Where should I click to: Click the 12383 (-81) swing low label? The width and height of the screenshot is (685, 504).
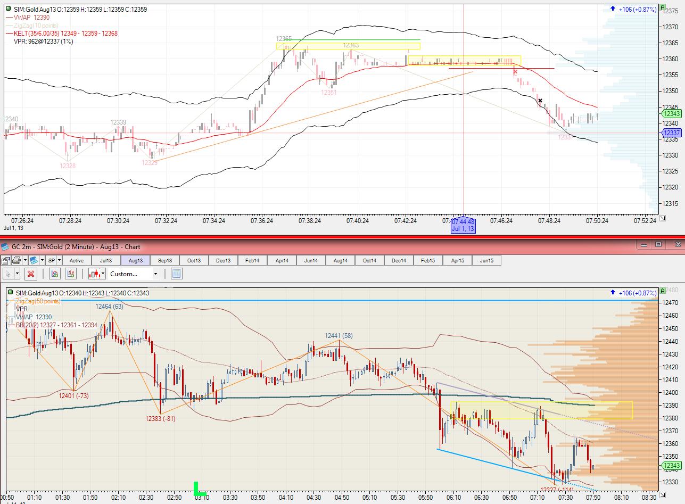pos(160,418)
